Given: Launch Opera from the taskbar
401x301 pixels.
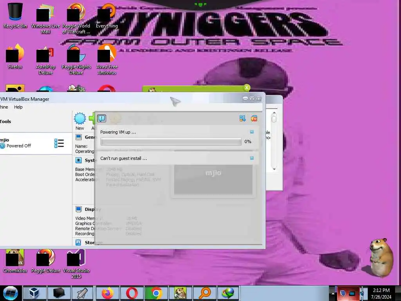Looking at the screenshot, I should pos(132,293).
